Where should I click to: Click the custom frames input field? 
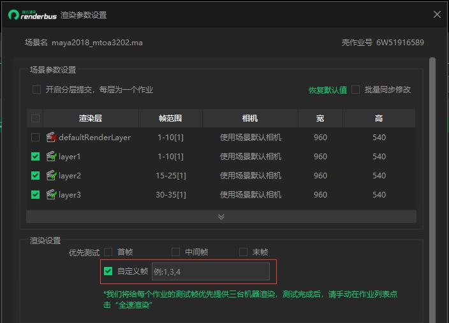point(210,271)
